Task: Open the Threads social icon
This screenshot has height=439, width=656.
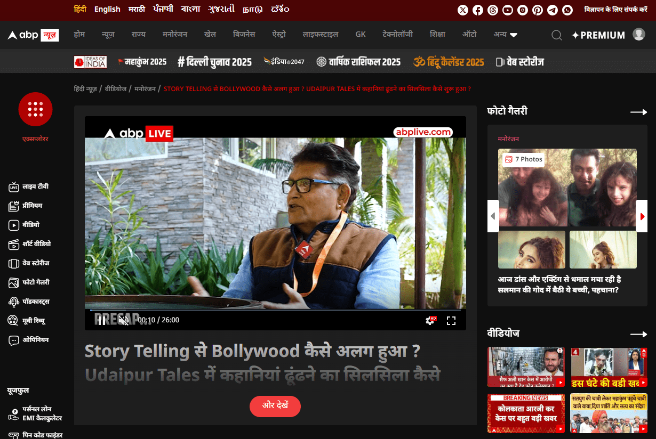Action: coord(493,10)
